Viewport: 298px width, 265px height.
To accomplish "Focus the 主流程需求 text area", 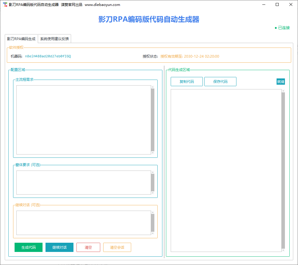I will (x=84, y=120).
